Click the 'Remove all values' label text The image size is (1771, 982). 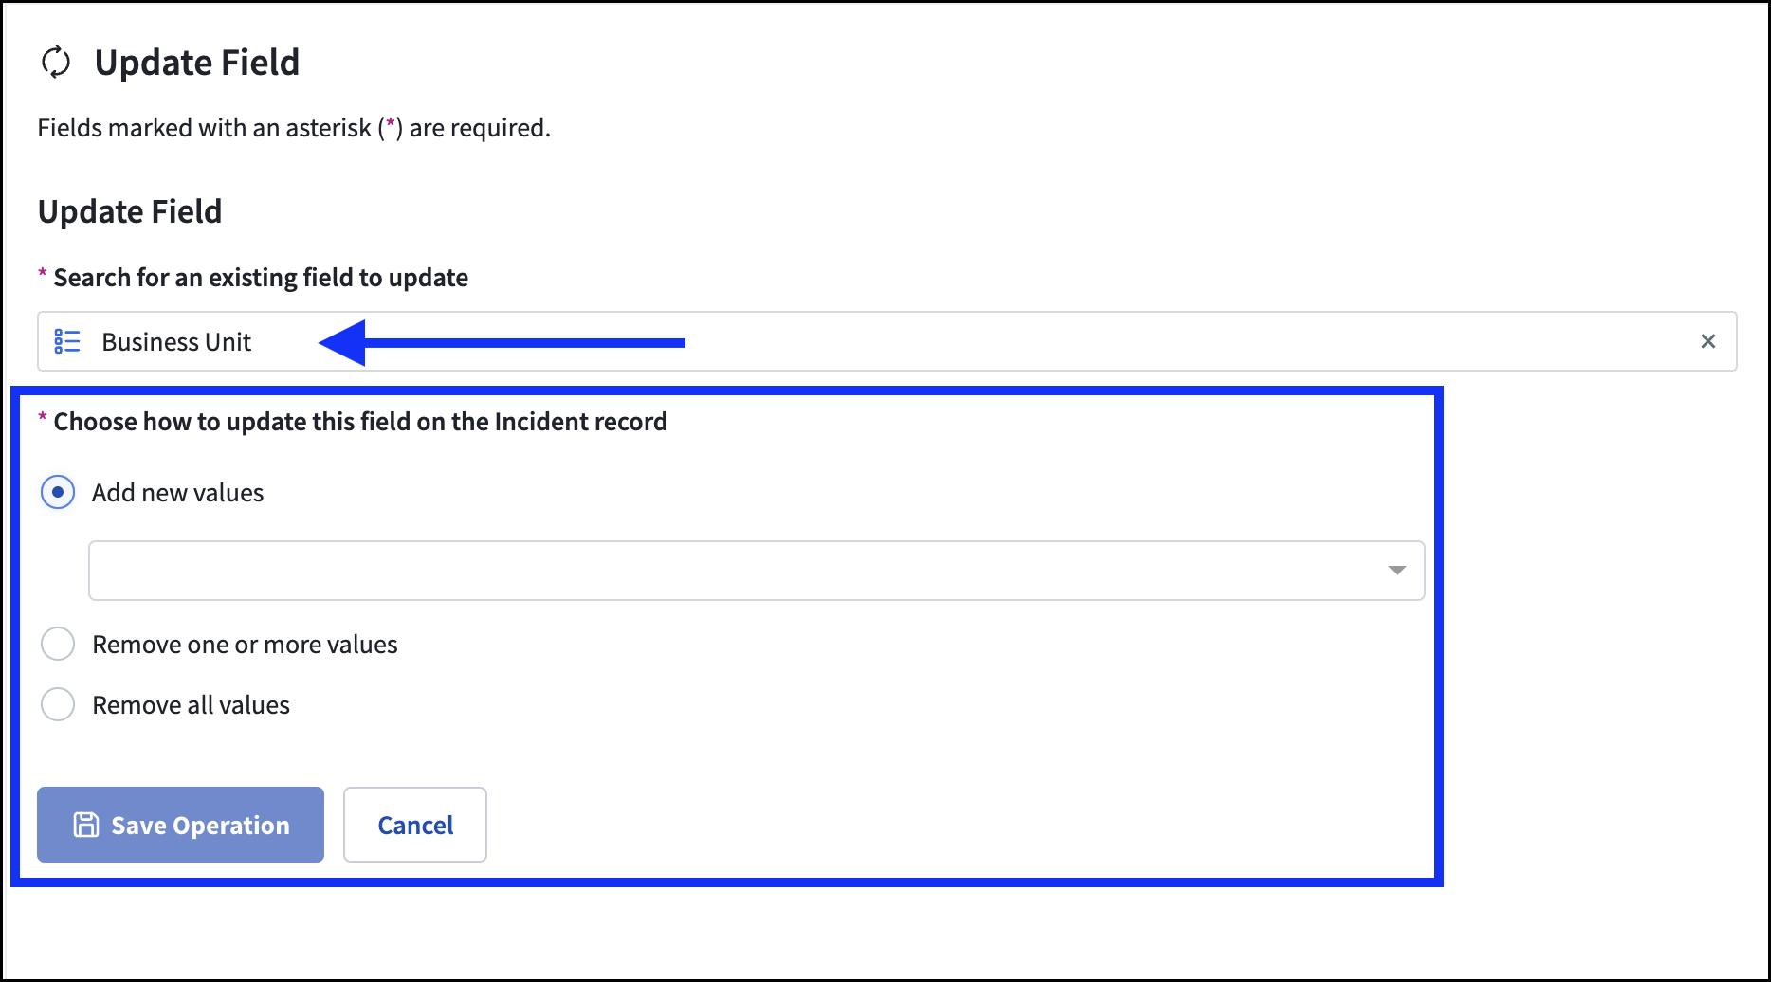(191, 705)
